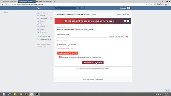Select the Лайков radio button
171x96 pixels.
point(69,45)
